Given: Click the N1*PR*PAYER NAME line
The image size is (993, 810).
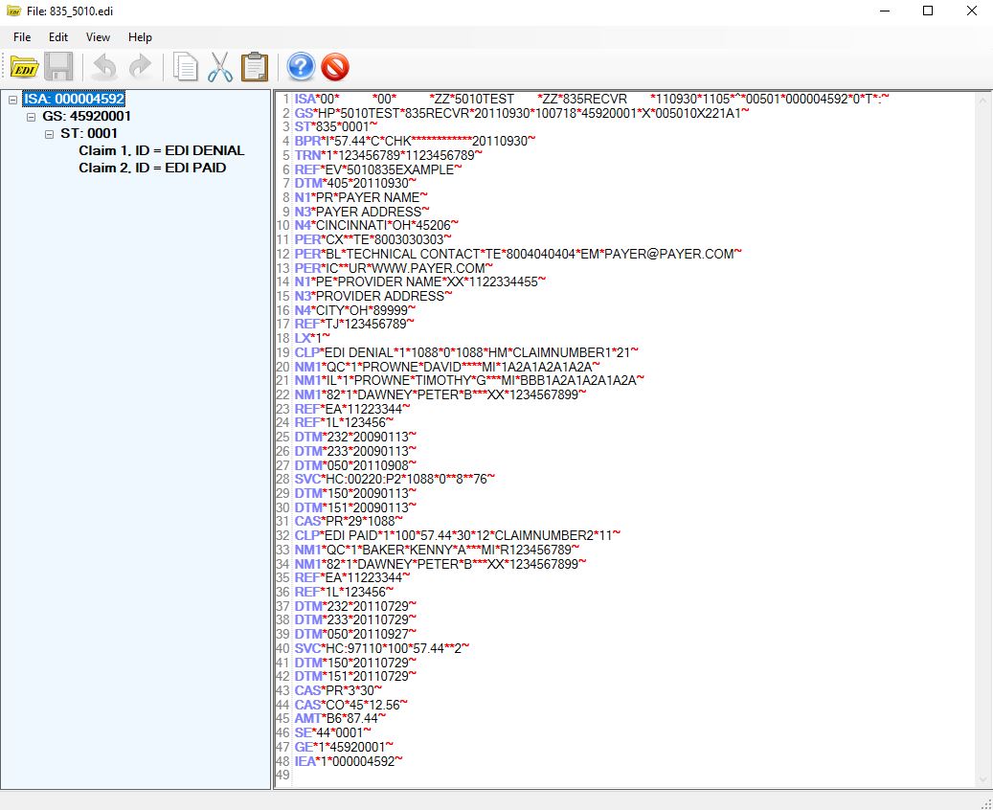Looking at the screenshot, I should pyautogui.click(x=361, y=197).
